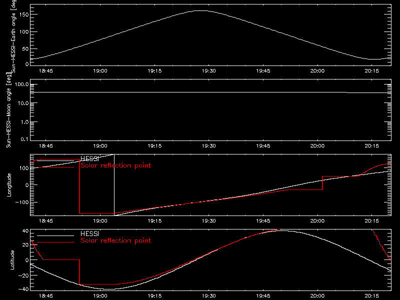Click 20:00 time label under Longitude plot
400x300 pixels.
[x=317, y=221]
